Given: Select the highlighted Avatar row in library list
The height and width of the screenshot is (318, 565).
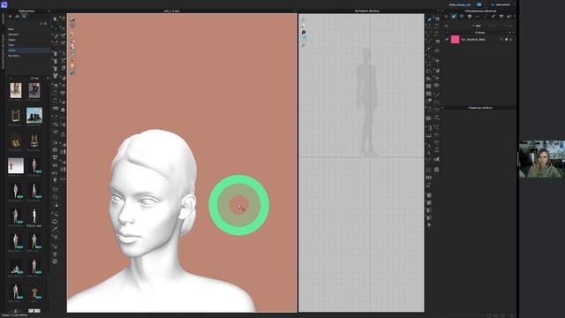Looking at the screenshot, I should [28, 50].
